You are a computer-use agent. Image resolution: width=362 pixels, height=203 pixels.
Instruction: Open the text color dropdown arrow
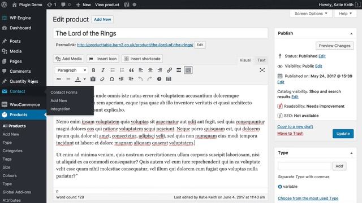click(84, 79)
